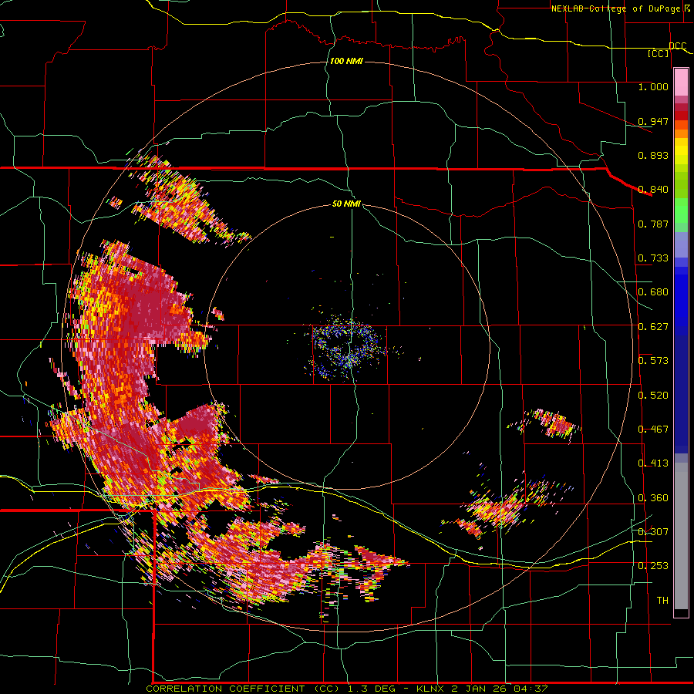Viewport: 694px width, 694px height.
Task: Click the 100 NMI range ring label
Action: tap(346, 61)
